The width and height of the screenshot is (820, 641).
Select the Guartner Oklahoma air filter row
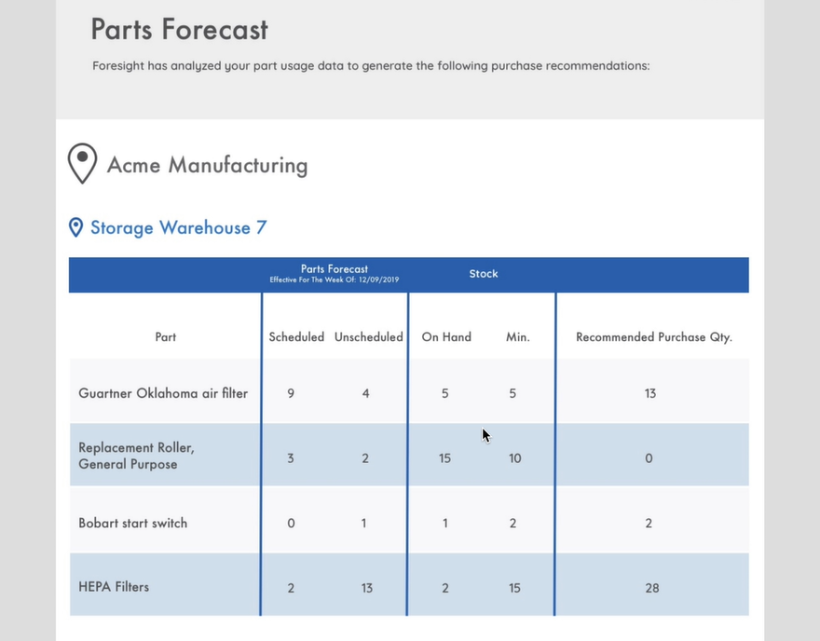point(163,393)
